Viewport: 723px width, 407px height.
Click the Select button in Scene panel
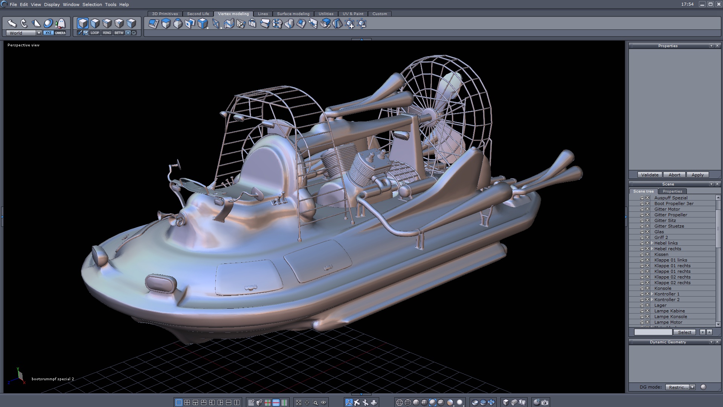pyautogui.click(x=684, y=332)
